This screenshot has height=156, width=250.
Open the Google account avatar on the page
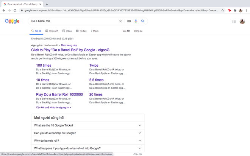[x=242, y=21]
